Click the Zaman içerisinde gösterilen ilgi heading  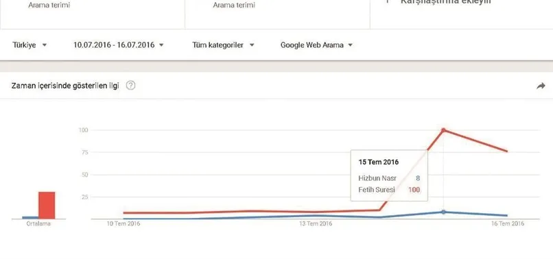tap(65, 86)
